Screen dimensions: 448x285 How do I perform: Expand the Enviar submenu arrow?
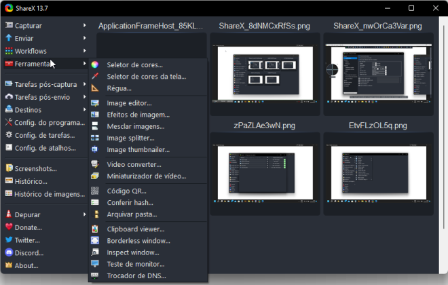click(85, 38)
